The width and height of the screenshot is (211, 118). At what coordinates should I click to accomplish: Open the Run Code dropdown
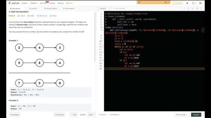pos(182,115)
